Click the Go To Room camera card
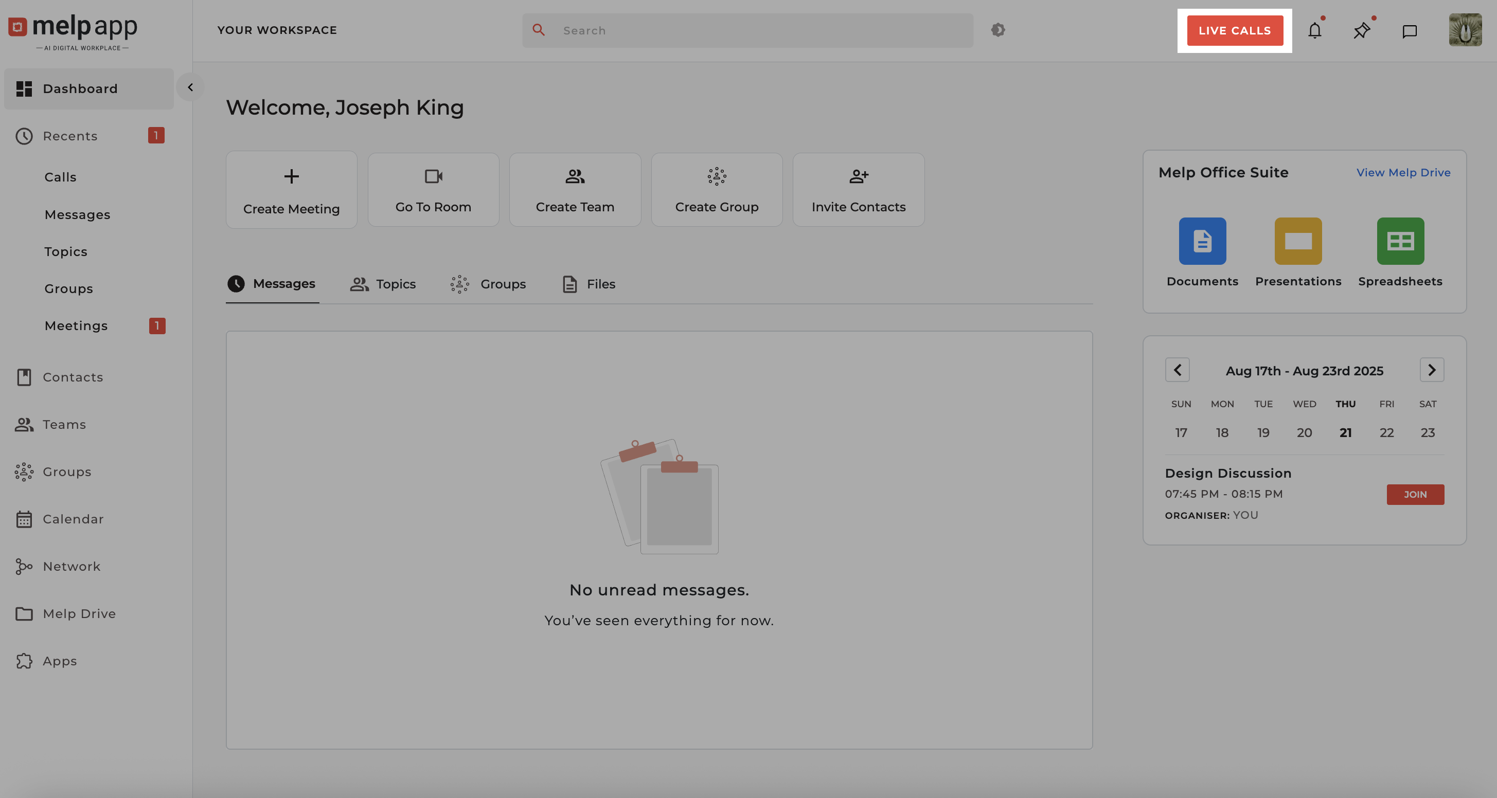 (x=433, y=190)
